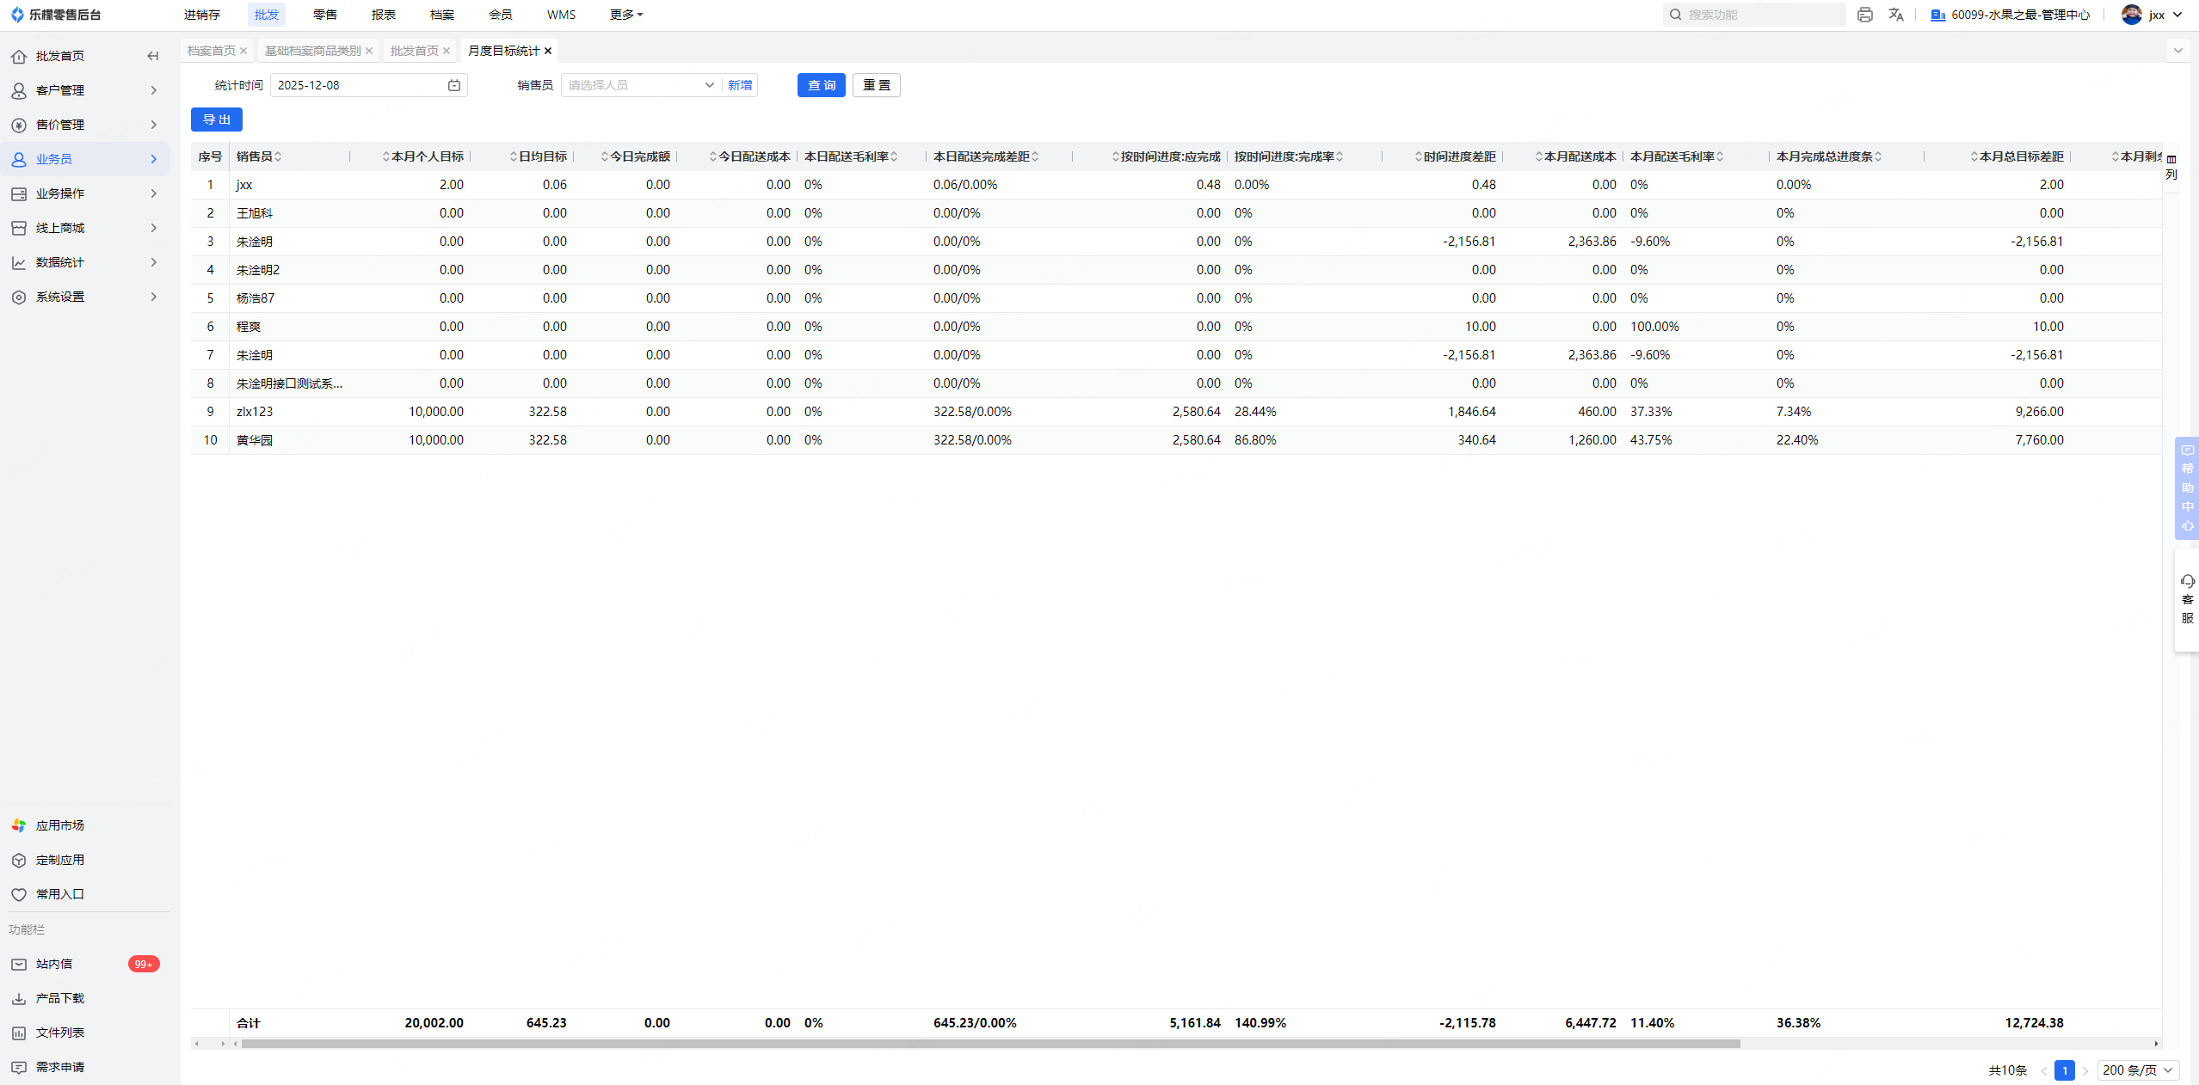Collapse sidebar with the arrow icon

152,56
